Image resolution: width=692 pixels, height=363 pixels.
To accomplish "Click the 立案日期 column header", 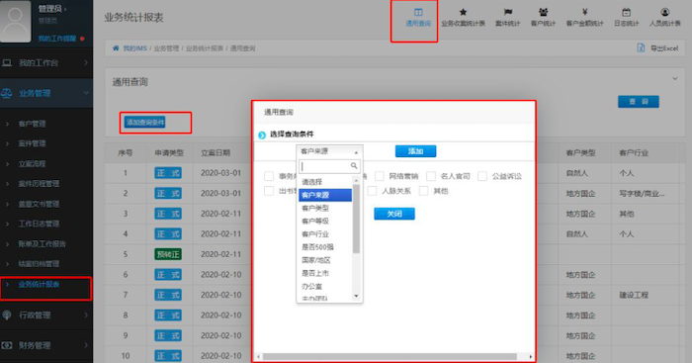I will (216, 152).
